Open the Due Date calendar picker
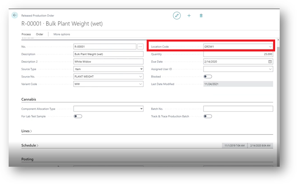Image resolution: width=297 pixels, height=184 pixels. [x=270, y=61]
